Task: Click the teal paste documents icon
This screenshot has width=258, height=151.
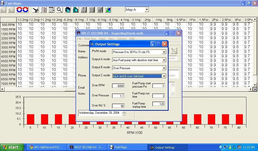Action: click(76, 10)
